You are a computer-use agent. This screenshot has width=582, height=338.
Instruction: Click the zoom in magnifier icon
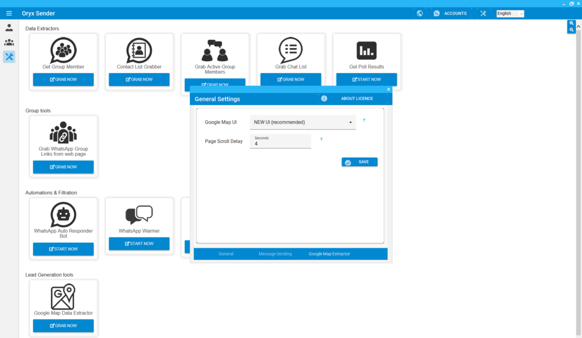[571, 23]
